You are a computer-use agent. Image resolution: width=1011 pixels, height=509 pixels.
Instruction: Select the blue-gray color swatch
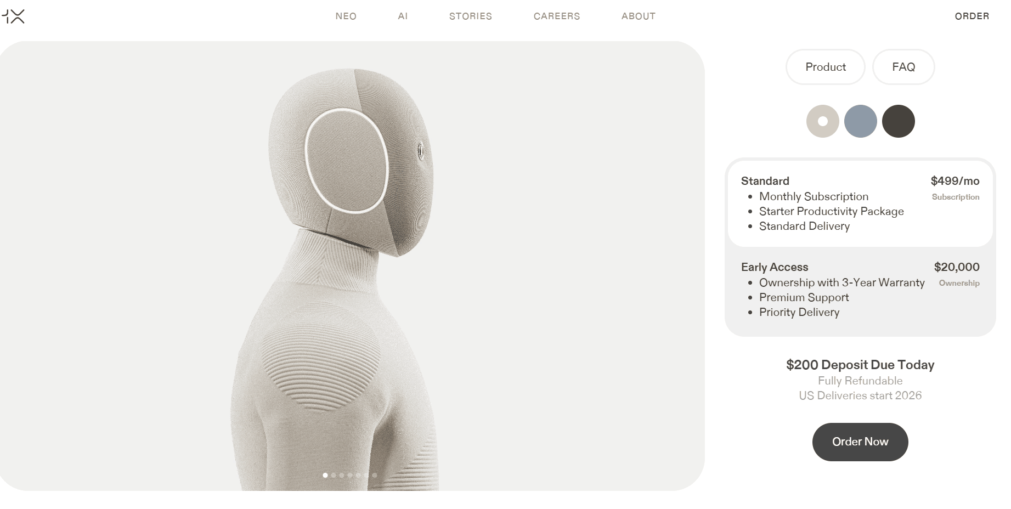point(861,121)
